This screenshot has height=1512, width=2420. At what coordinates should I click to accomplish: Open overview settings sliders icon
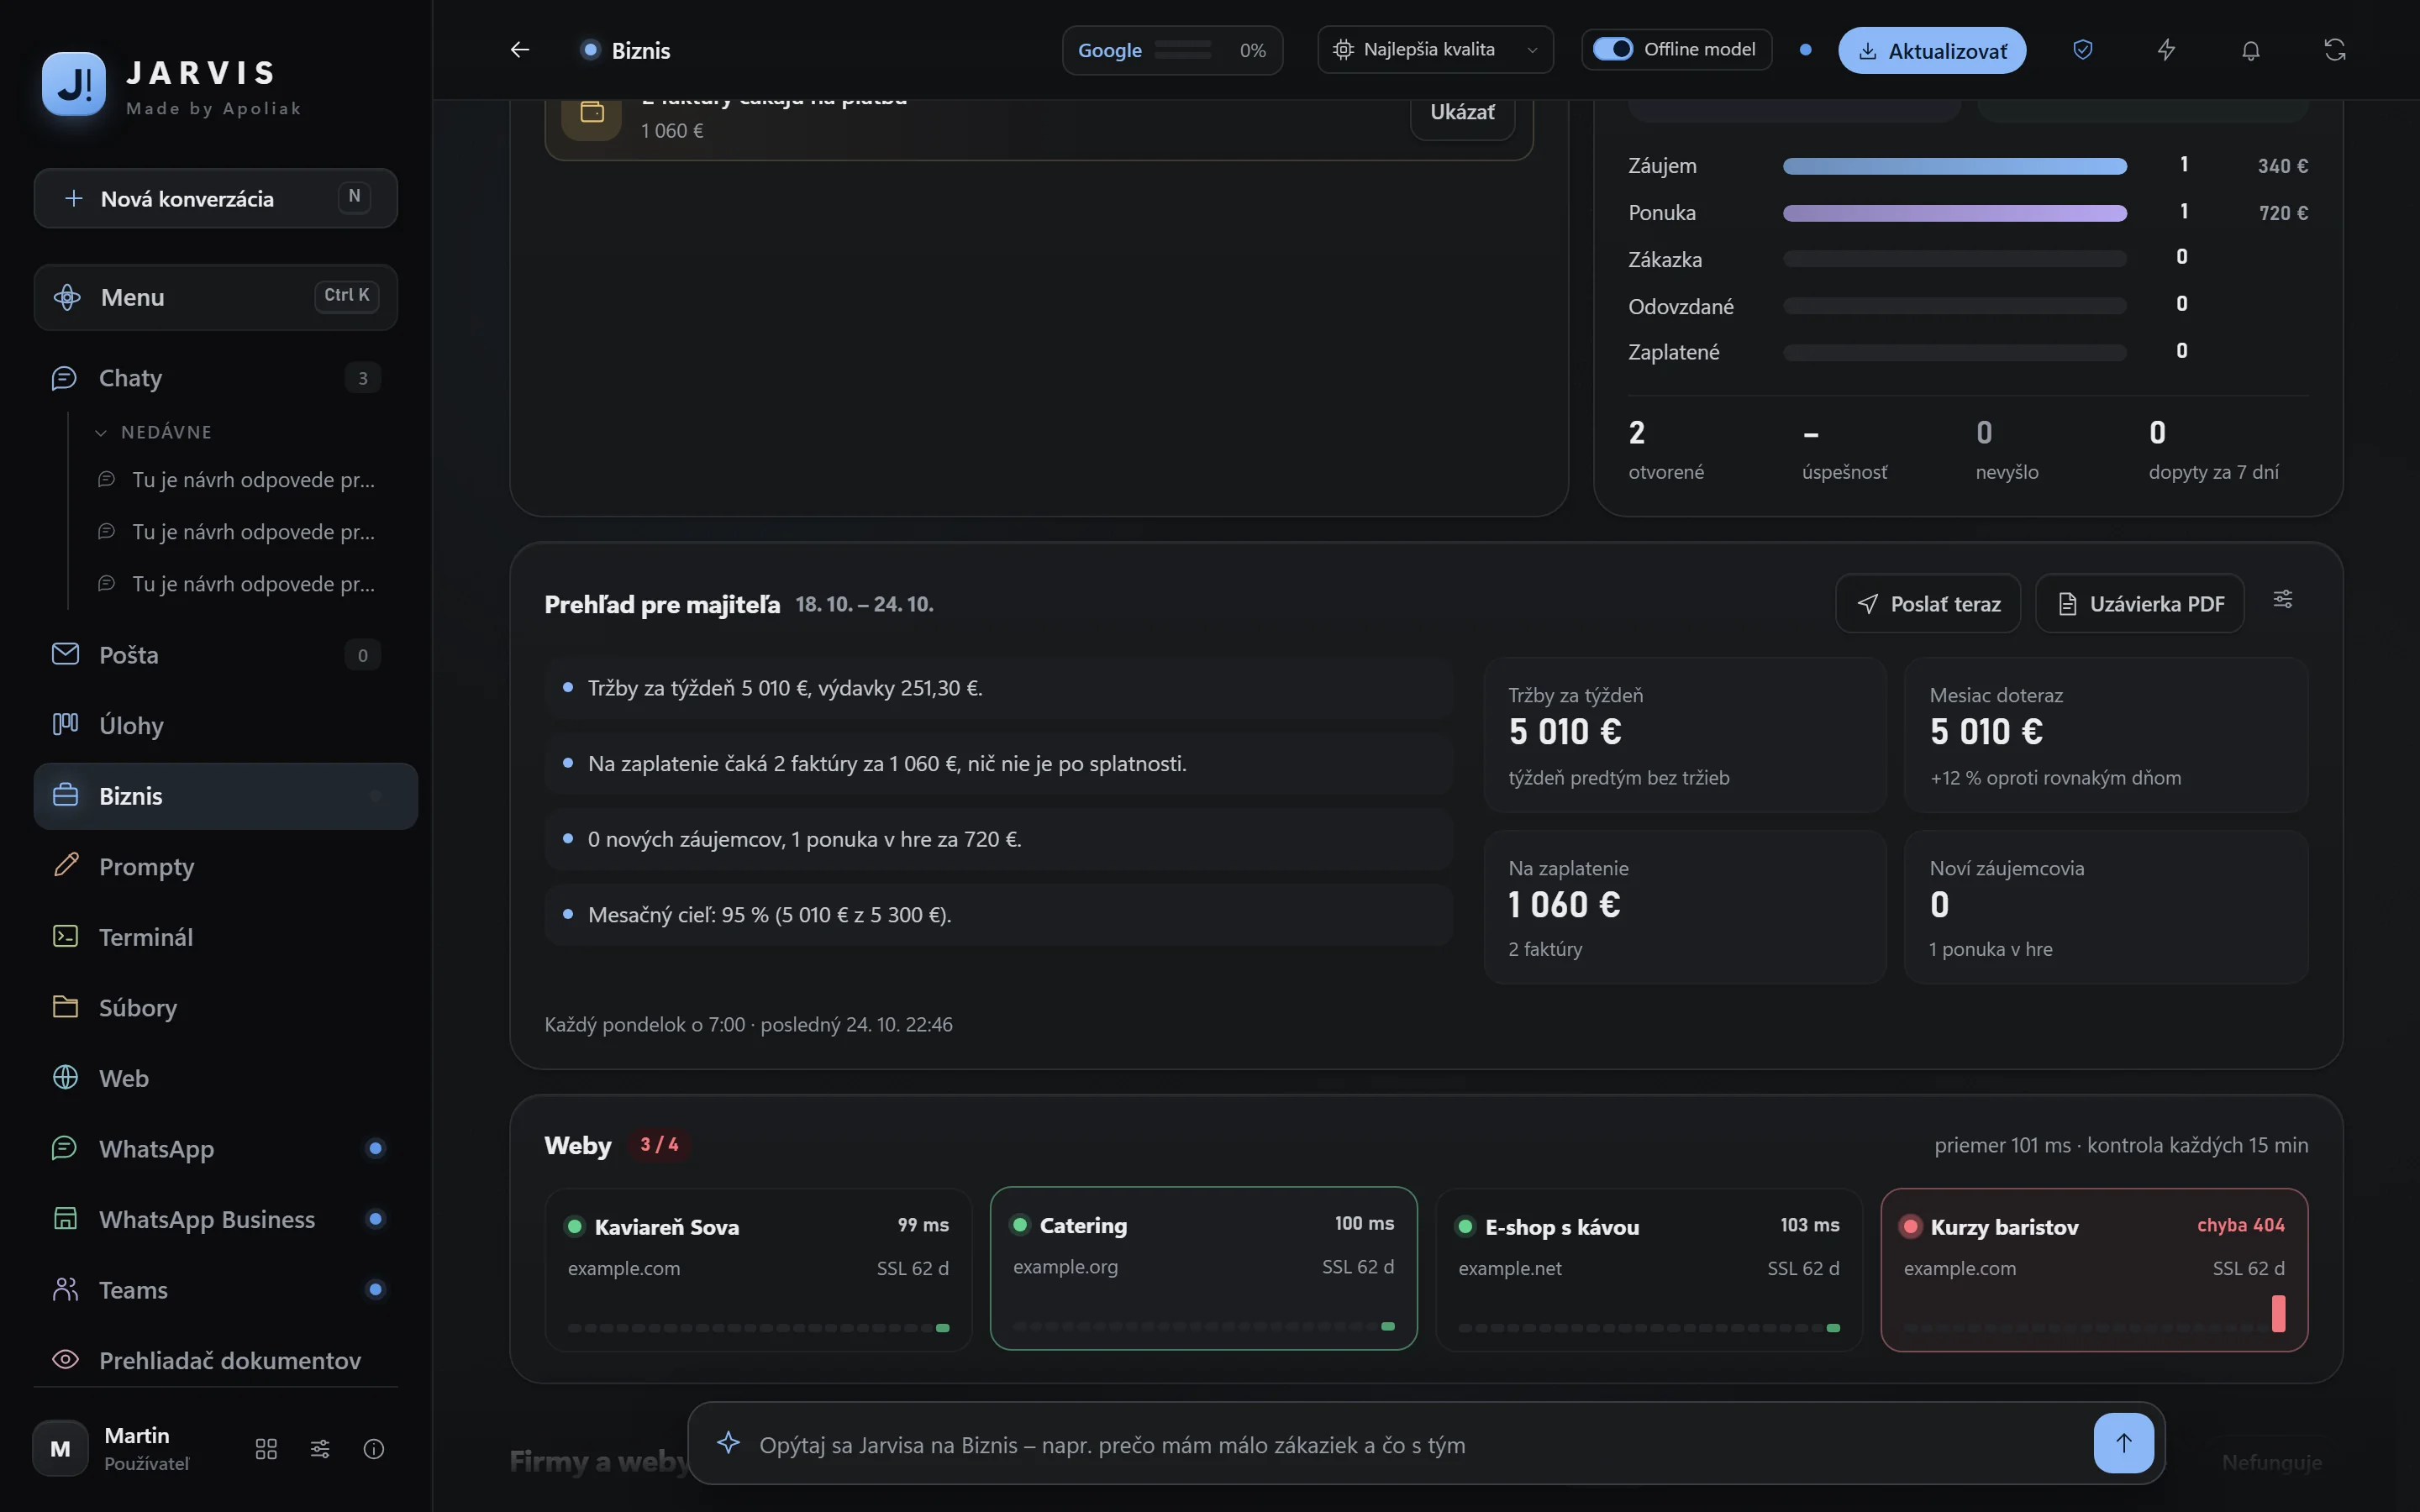click(2283, 599)
